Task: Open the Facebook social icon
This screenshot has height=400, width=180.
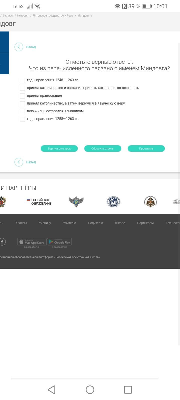Action: pyautogui.click(x=2, y=242)
